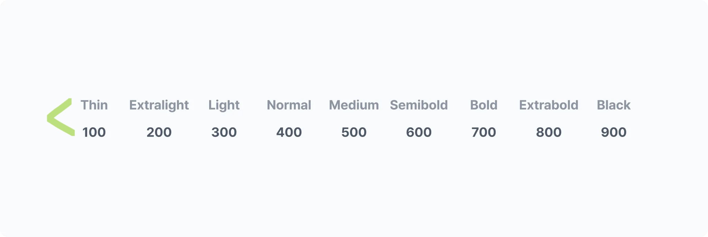Choose the number 800
708x237 pixels.
[549, 132]
